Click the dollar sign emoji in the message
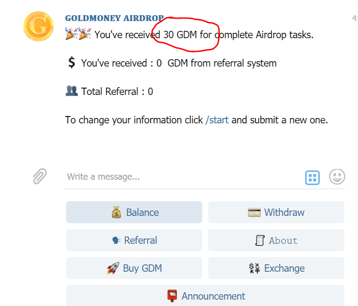The height and width of the screenshot is (306, 358). (x=72, y=63)
